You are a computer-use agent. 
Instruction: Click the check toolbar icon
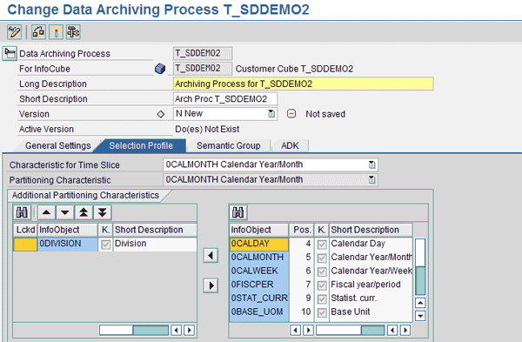(x=38, y=32)
